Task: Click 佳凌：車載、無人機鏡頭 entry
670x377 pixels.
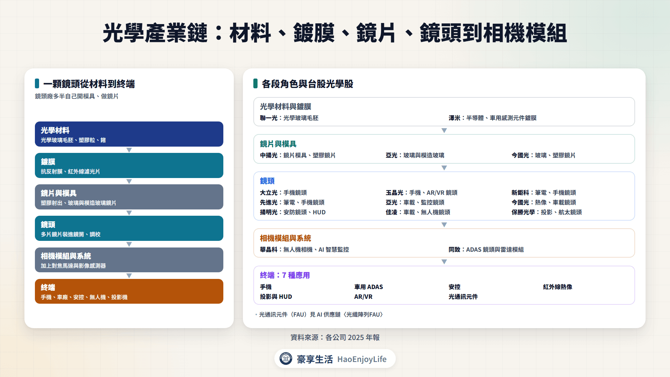Action: tap(418, 212)
